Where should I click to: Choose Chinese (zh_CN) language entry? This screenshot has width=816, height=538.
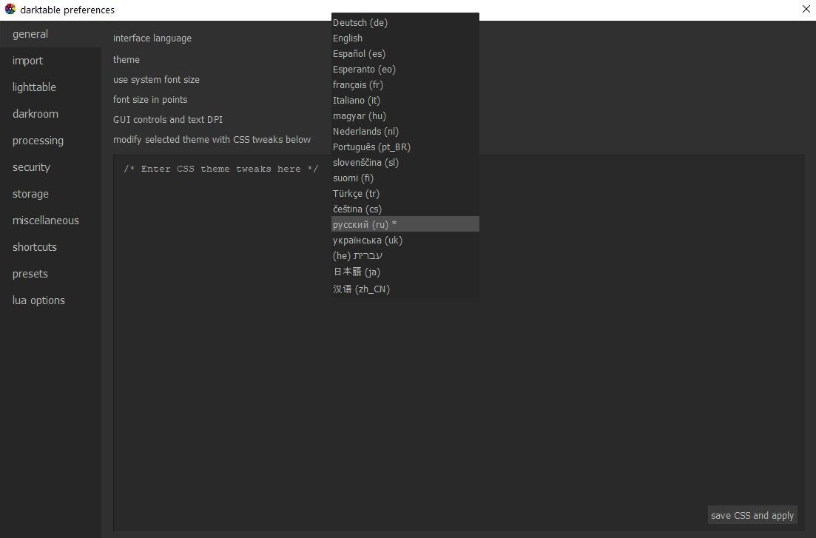coord(405,289)
